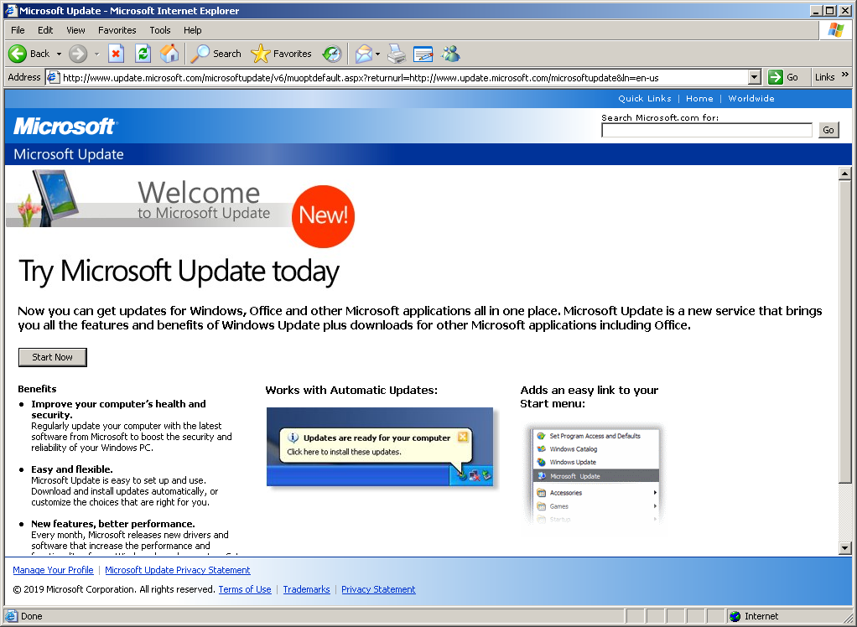Screen dimensions: 857x627
Task: Click the 'New features, better performance.' heading
Action: (x=112, y=524)
